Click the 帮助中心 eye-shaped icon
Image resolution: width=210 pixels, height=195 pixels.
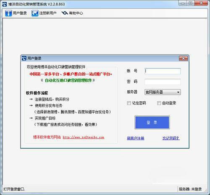click(x=65, y=13)
